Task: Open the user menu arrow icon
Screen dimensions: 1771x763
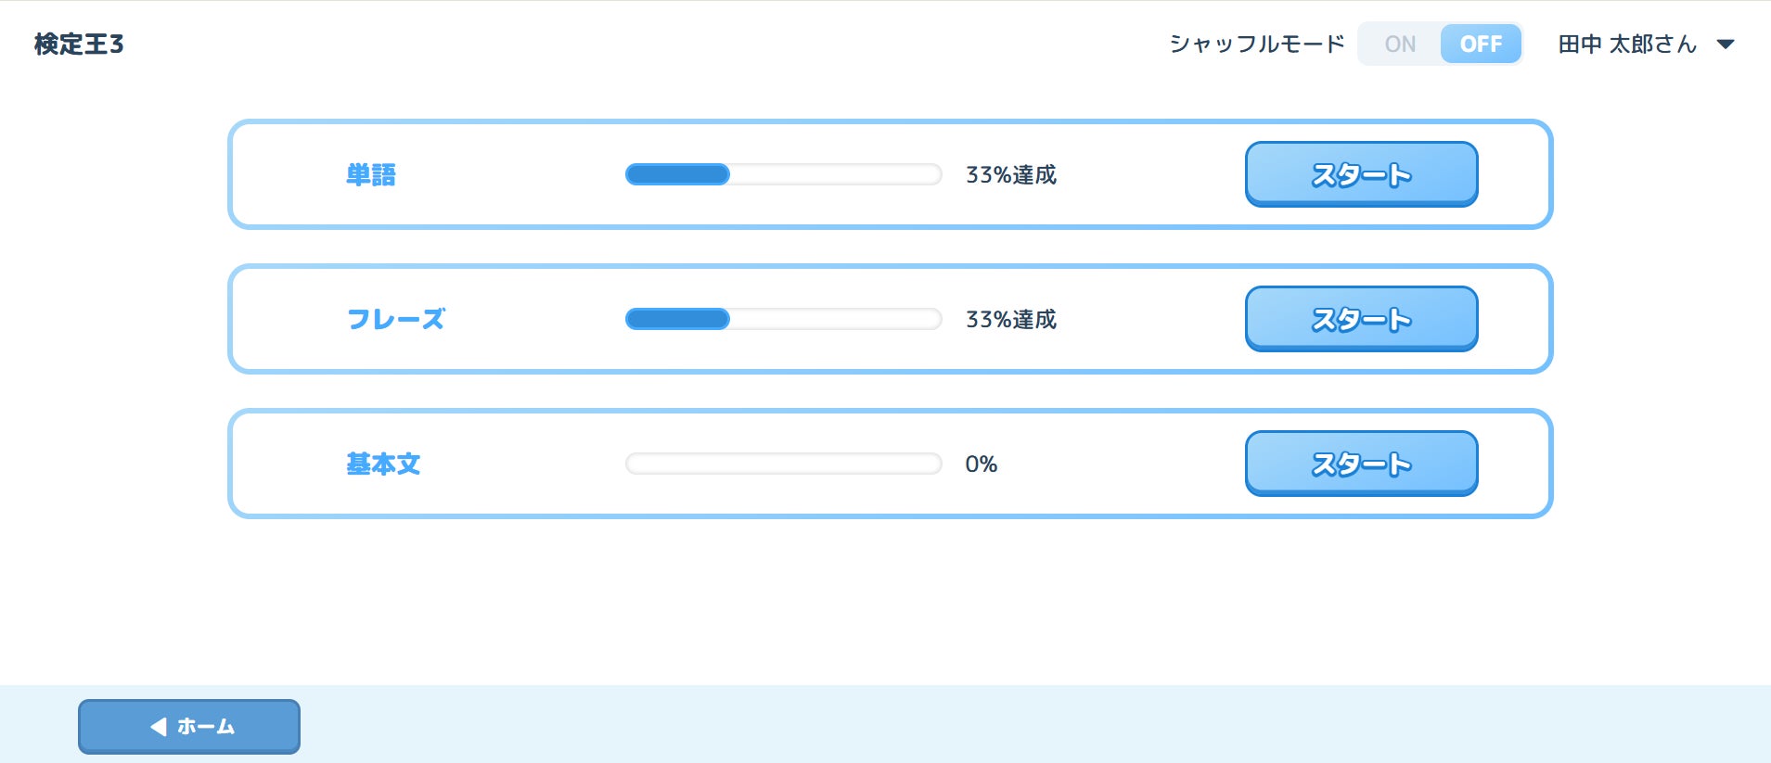Action: 1726,45
